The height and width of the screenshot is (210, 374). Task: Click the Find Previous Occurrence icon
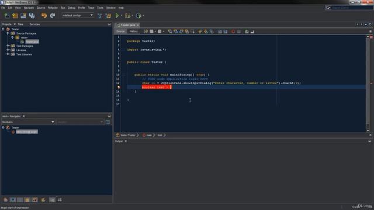(176, 32)
